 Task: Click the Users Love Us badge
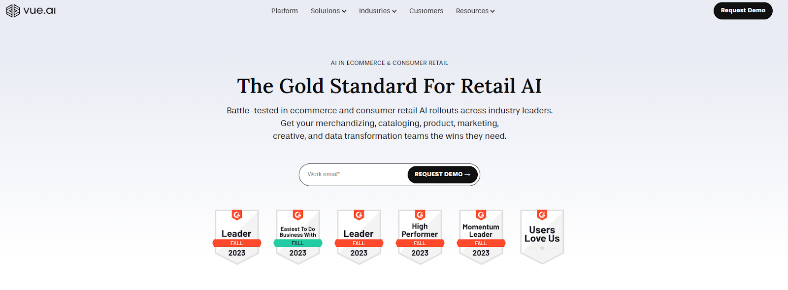click(x=542, y=237)
